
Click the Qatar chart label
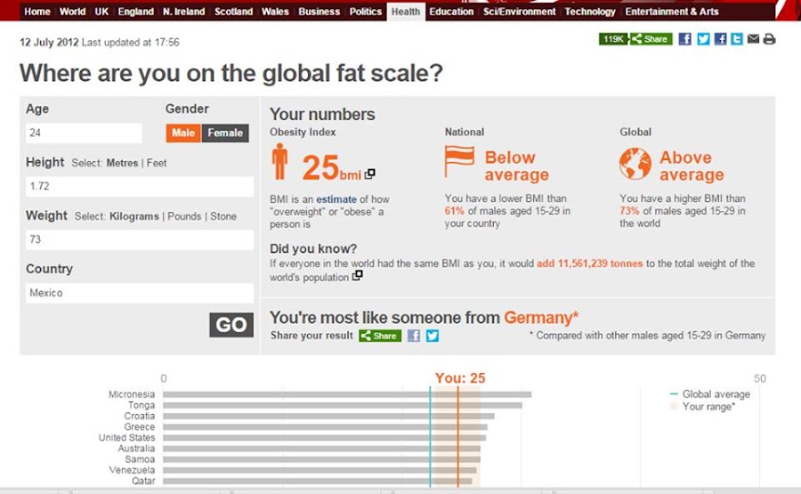(143, 481)
